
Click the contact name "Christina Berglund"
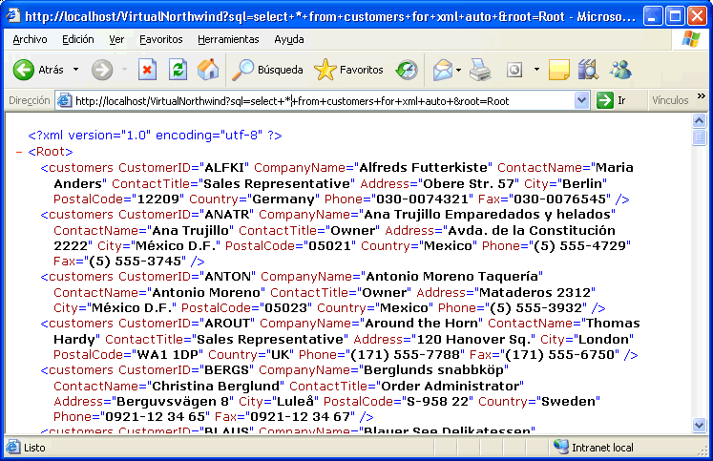tap(216, 387)
